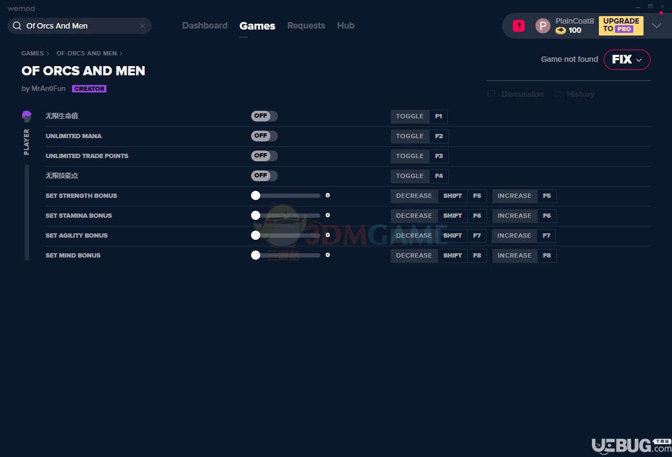The width and height of the screenshot is (672, 457).
Task: Click the Set Agility Bonus slider
Action: (286, 235)
